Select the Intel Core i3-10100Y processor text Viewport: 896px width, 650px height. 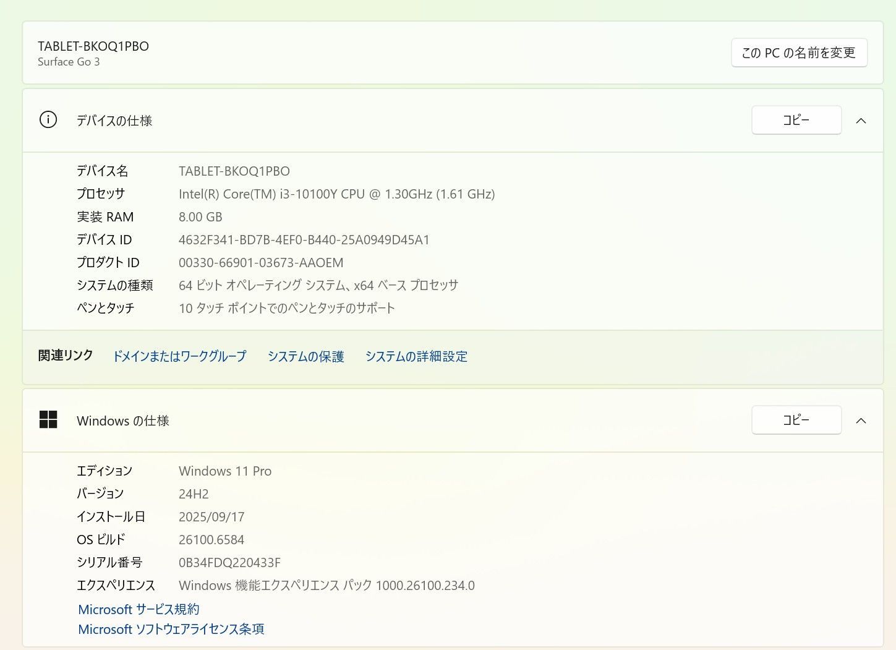pyautogui.click(x=336, y=194)
